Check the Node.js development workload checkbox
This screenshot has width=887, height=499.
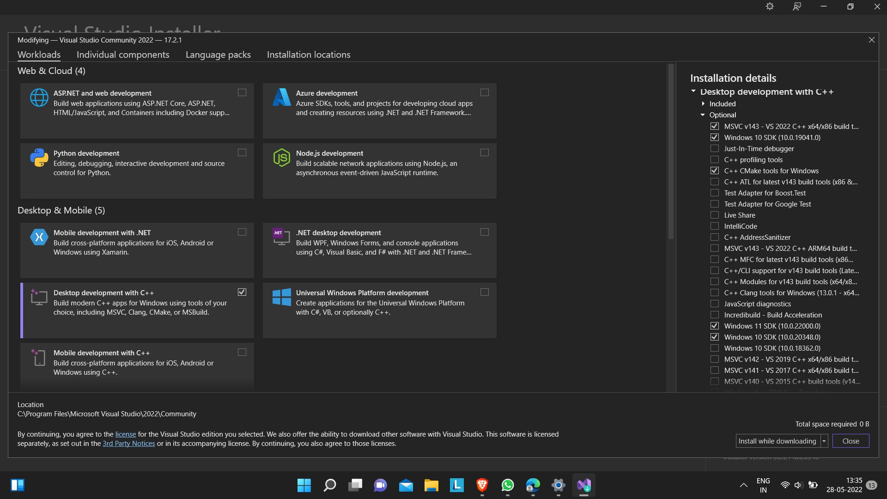(x=484, y=152)
